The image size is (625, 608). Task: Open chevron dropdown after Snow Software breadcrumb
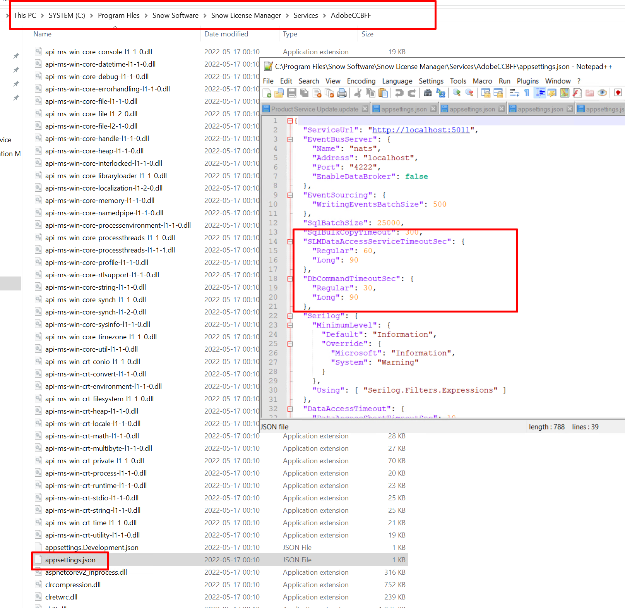pyautogui.click(x=205, y=15)
